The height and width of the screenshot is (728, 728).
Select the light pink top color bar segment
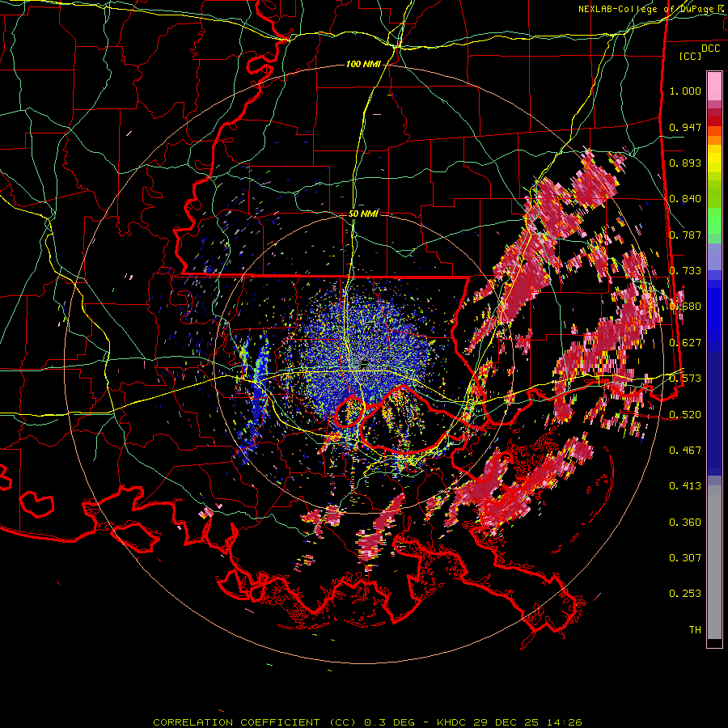click(714, 87)
